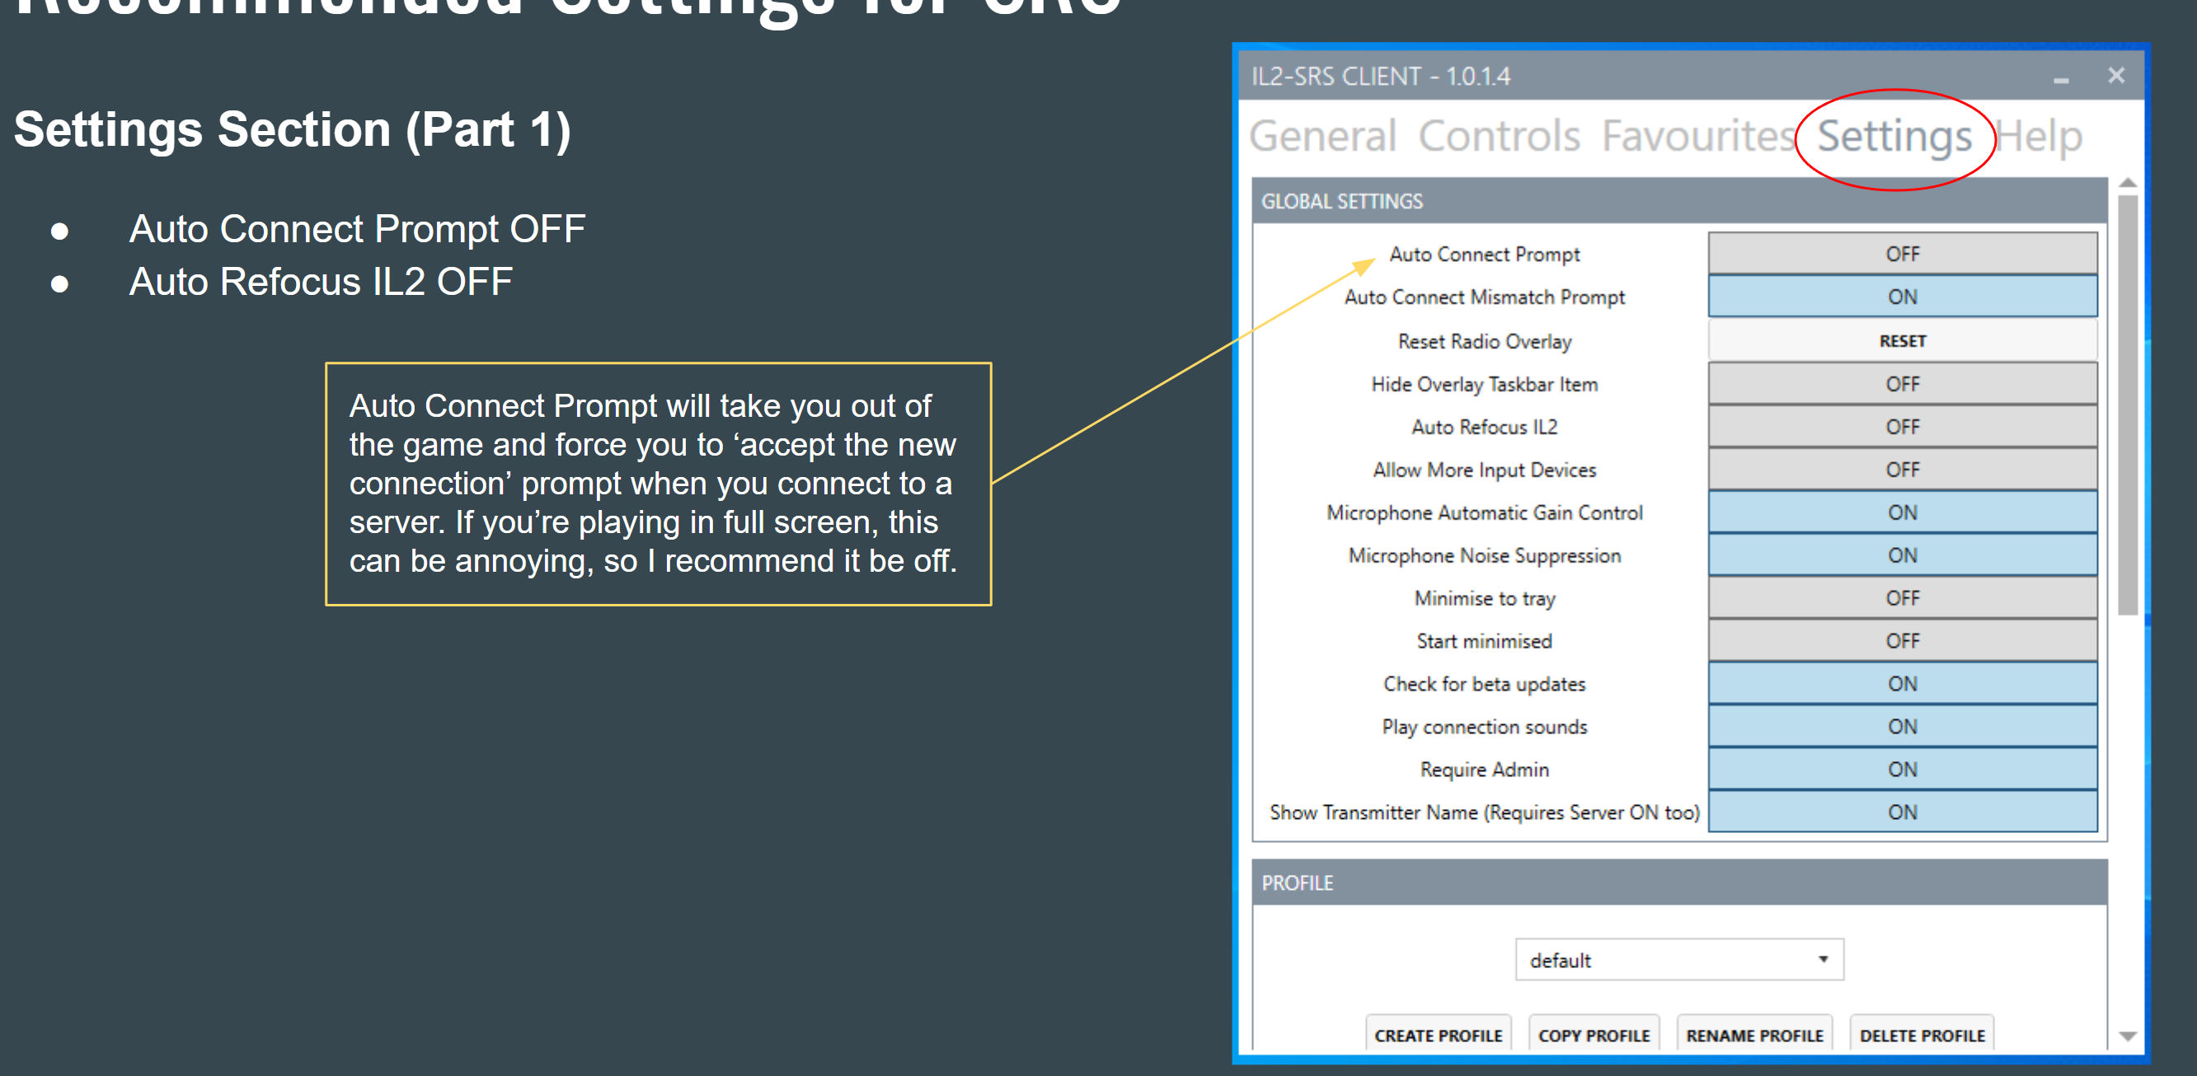Viewport: 2197px width, 1076px height.
Task: Open the Favourites tab
Action: pyautogui.click(x=1697, y=137)
